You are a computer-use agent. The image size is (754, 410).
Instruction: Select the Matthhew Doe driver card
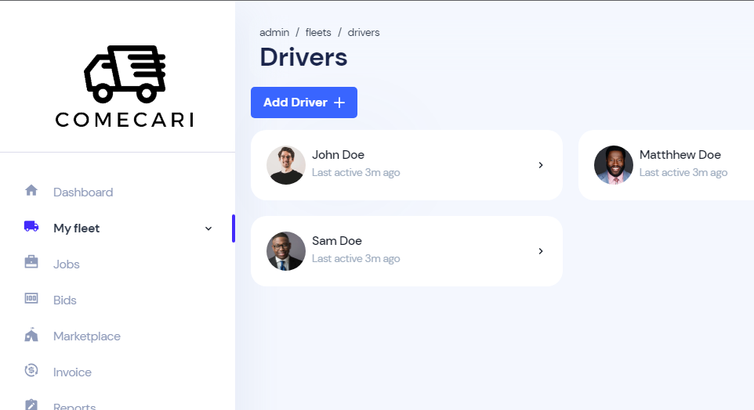(x=666, y=165)
